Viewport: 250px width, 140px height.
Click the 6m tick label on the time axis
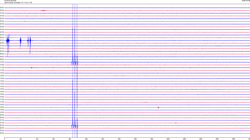[x=54, y=139]
